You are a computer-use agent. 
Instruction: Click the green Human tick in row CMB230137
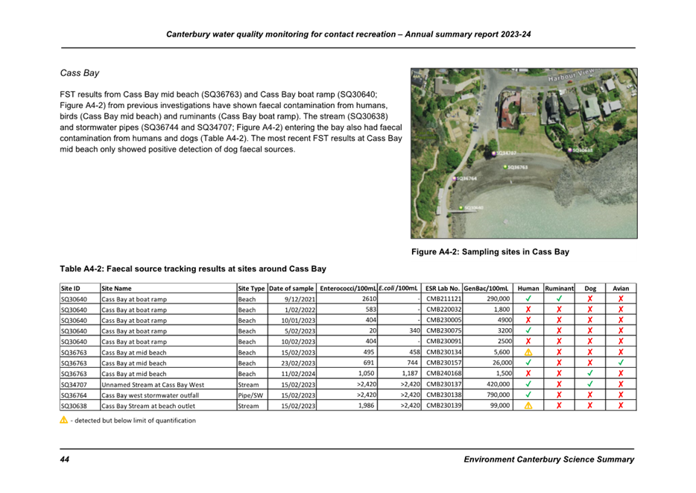coord(528,384)
